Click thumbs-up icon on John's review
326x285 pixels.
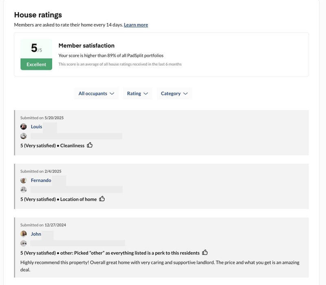205,252
